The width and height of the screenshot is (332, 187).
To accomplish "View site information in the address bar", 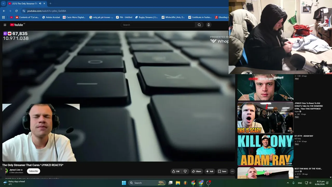I will click(x=24, y=11).
